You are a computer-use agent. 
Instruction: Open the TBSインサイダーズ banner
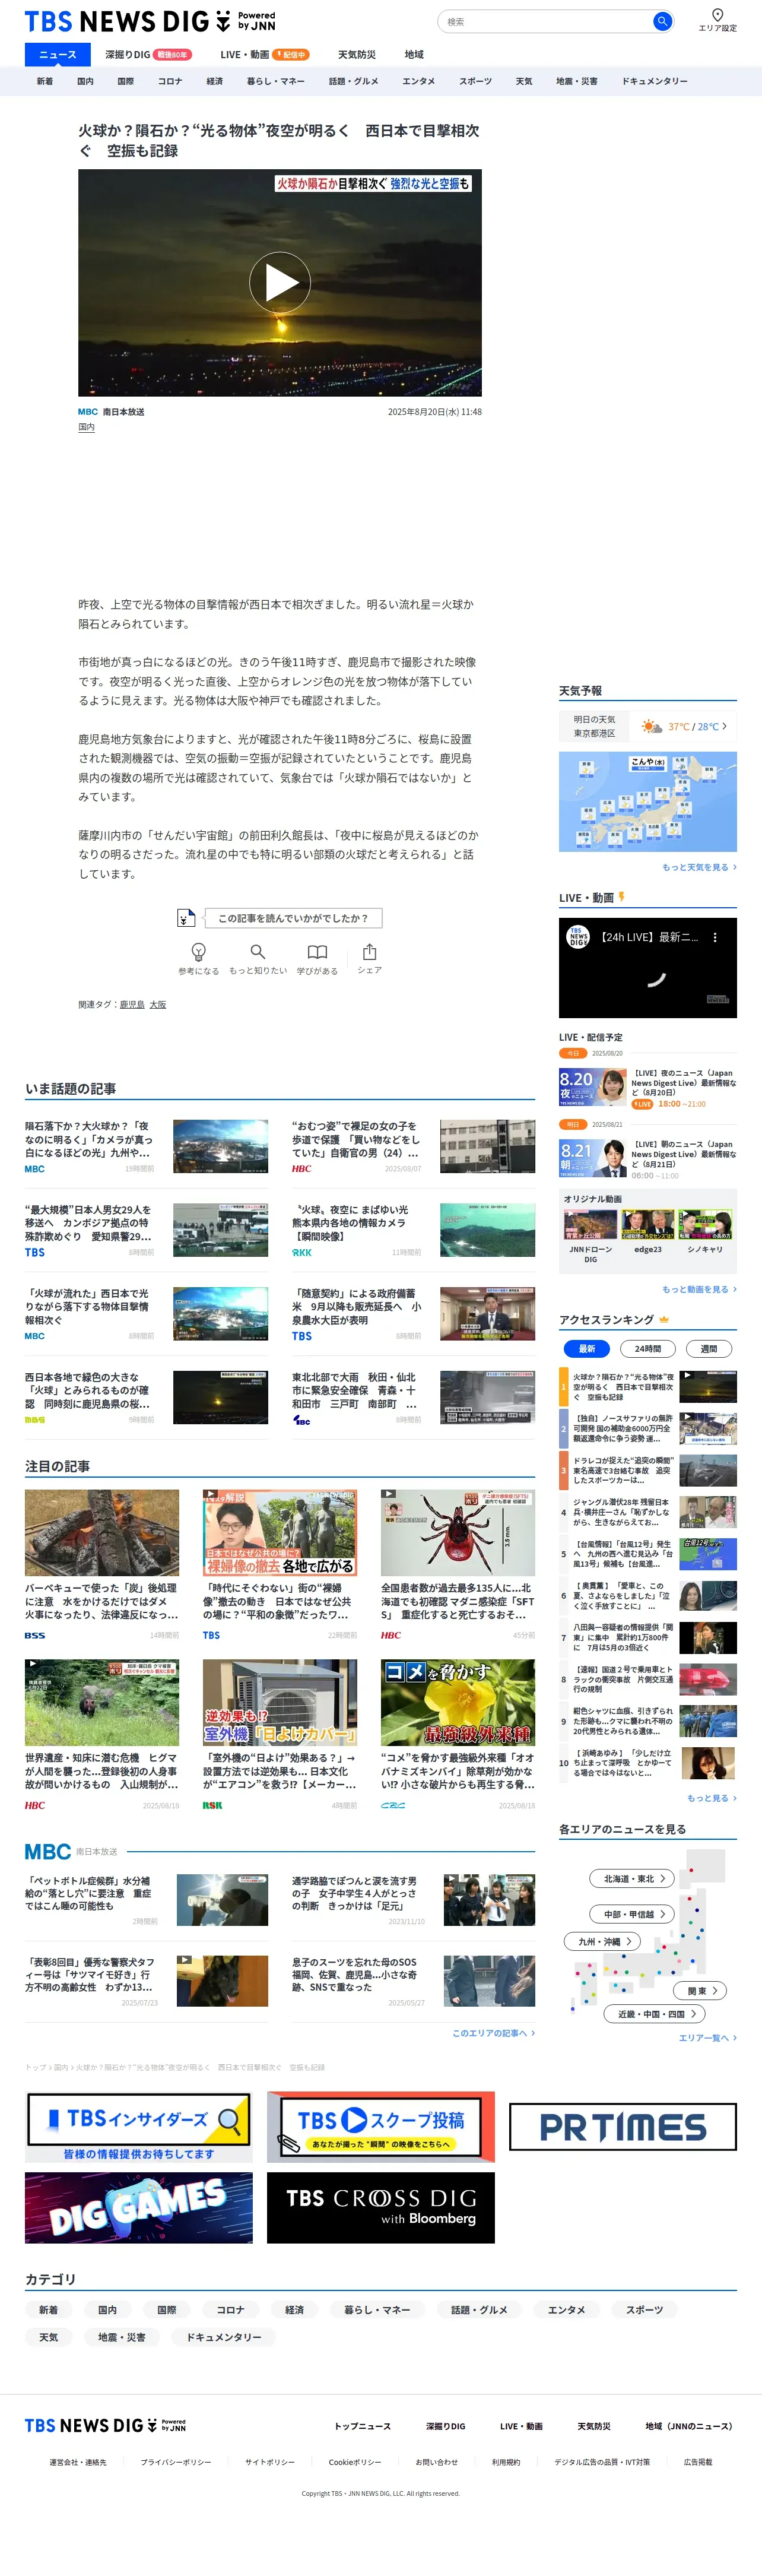[x=139, y=2127]
